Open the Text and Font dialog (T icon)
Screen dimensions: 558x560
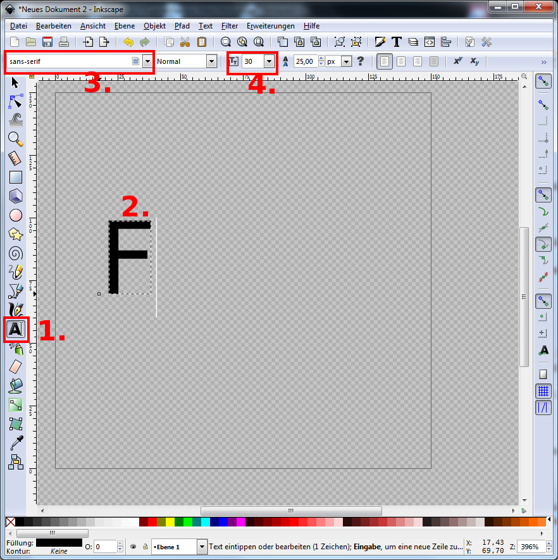(396, 42)
